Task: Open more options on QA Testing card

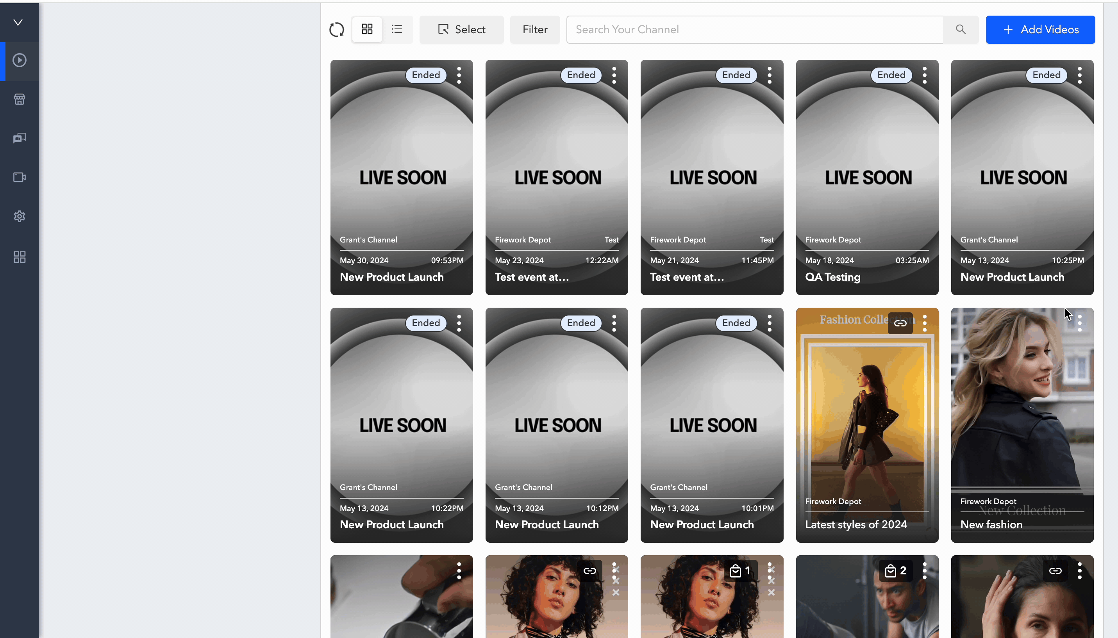Action: 925,75
